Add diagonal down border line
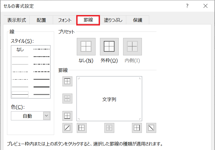Image resolution: width=215 pixels, height=150 pixels. (151, 128)
